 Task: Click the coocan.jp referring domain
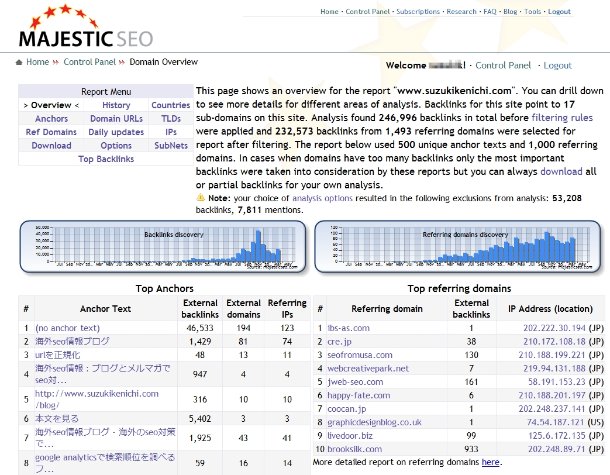pos(347,409)
